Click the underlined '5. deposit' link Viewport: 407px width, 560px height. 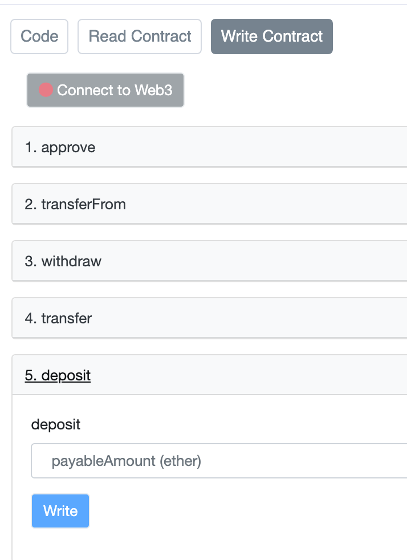pos(58,375)
